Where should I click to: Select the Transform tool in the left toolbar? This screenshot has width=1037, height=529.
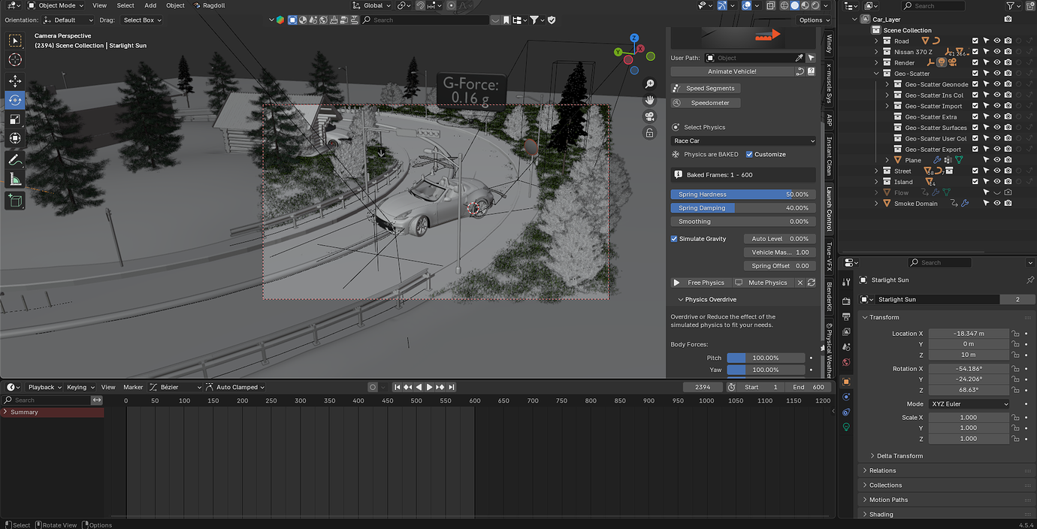[15, 138]
